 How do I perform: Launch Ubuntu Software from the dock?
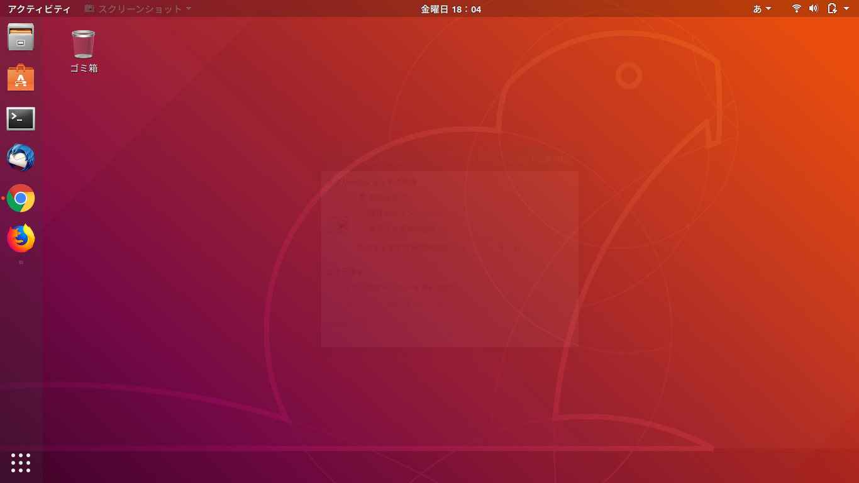coord(21,78)
